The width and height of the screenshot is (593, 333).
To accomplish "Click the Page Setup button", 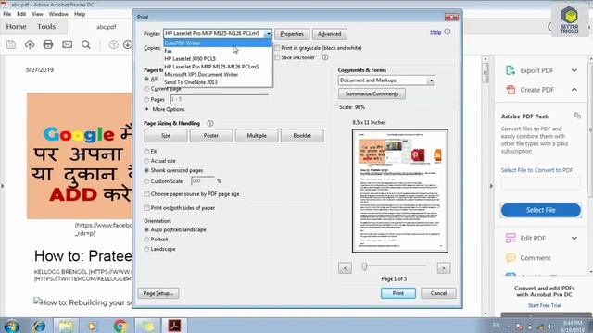I will coord(158,293).
